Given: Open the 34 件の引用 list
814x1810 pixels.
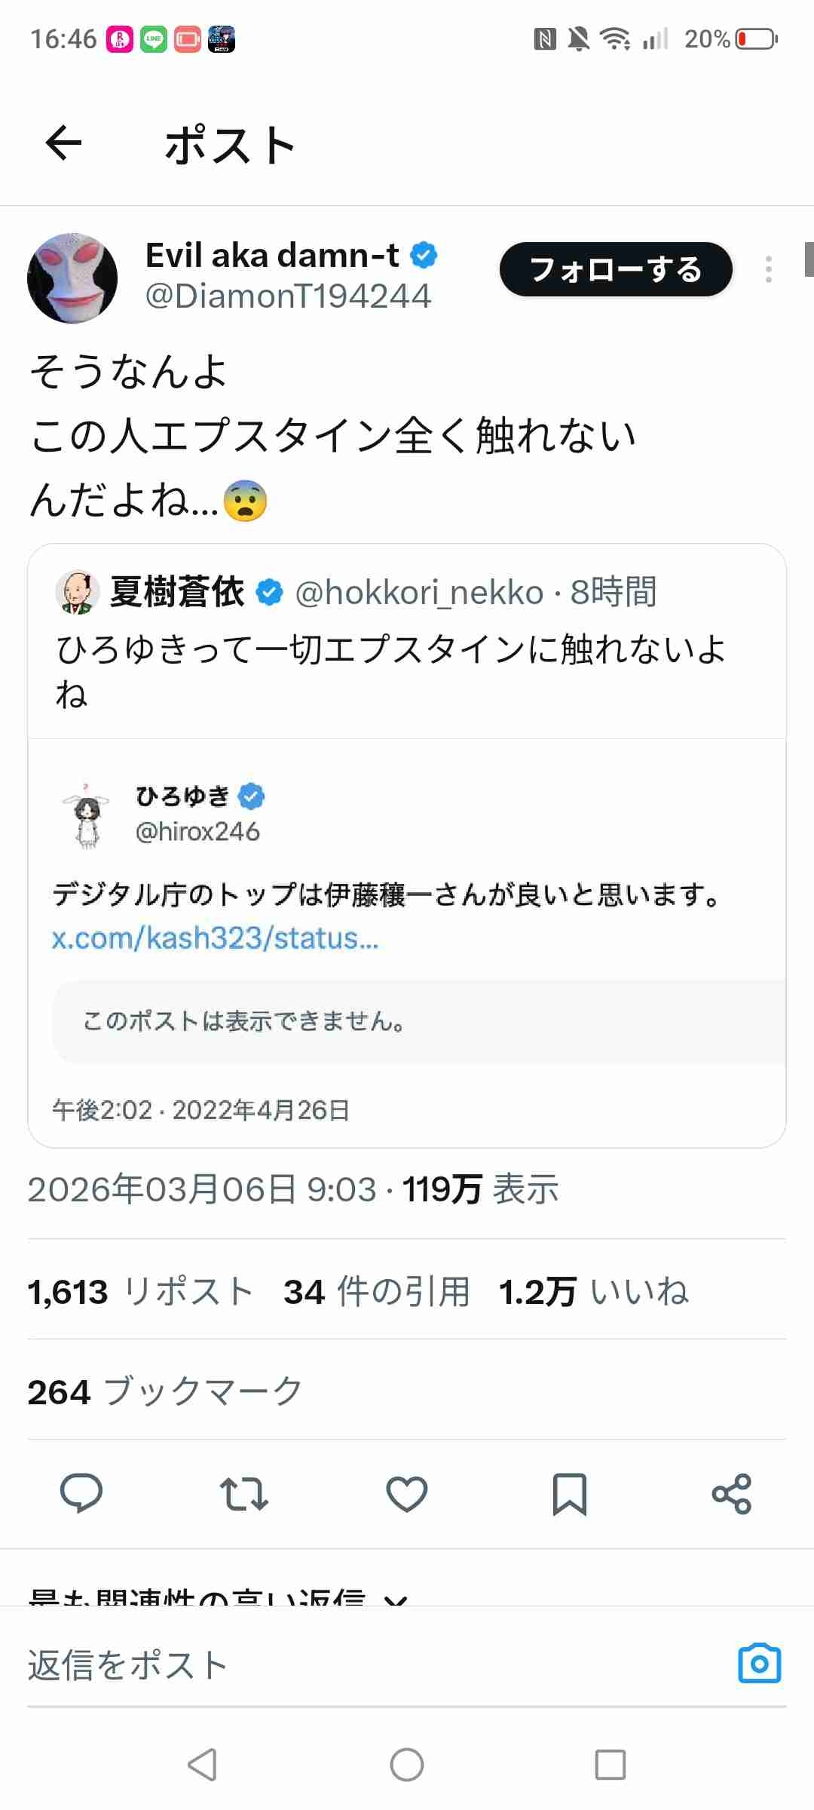Looking at the screenshot, I should [376, 1291].
